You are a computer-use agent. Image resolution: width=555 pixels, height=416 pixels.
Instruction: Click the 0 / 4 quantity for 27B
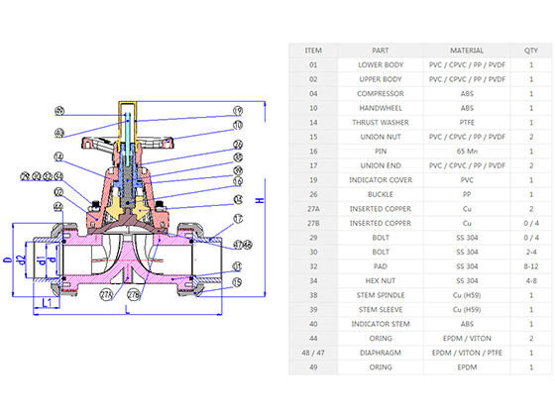[x=531, y=223]
